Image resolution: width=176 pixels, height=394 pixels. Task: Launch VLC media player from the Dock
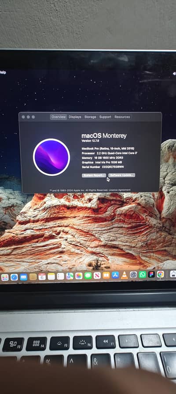pos(124,275)
